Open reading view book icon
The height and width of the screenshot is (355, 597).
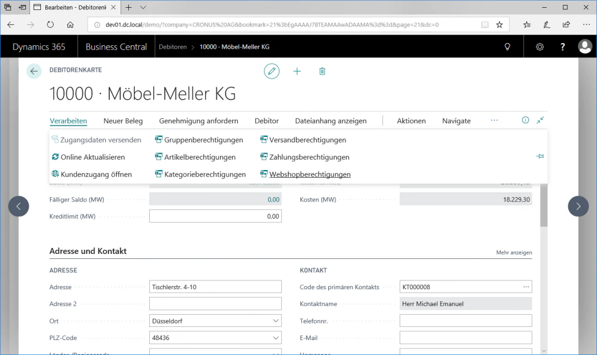point(485,25)
